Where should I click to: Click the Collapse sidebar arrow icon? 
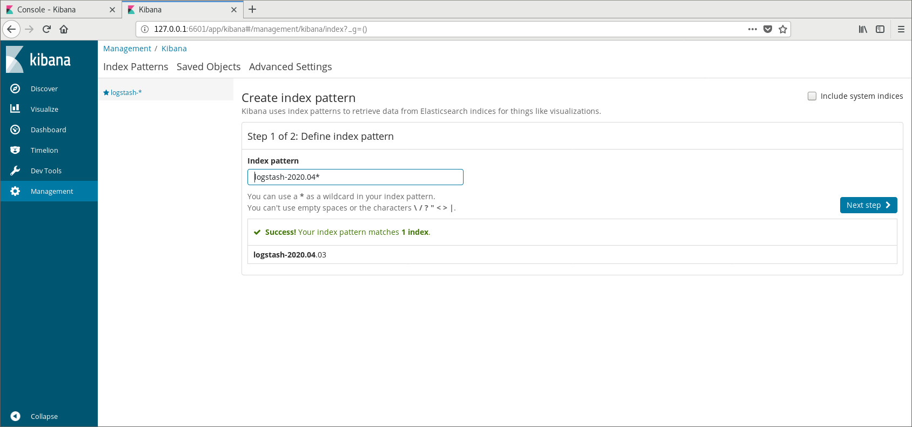[x=15, y=416]
